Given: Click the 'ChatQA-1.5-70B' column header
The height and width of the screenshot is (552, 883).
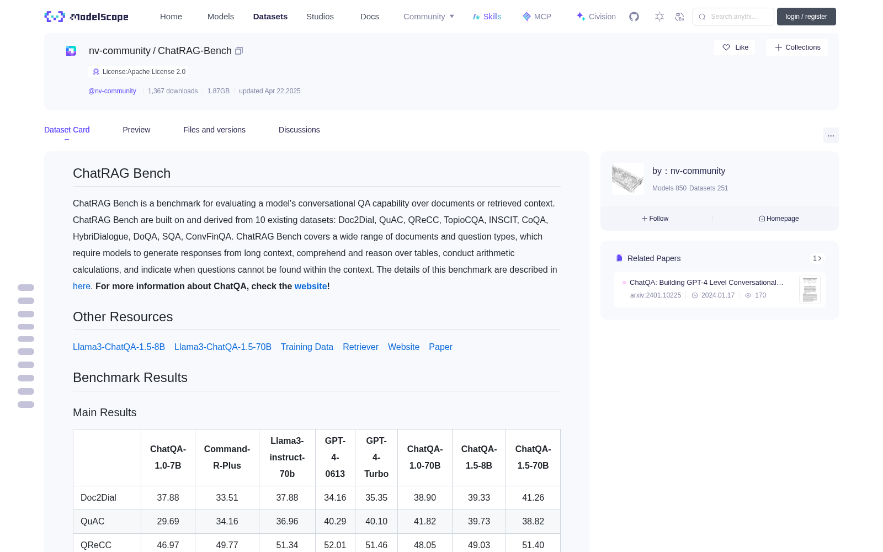Looking at the screenshot, I should (x=533, y=457).
